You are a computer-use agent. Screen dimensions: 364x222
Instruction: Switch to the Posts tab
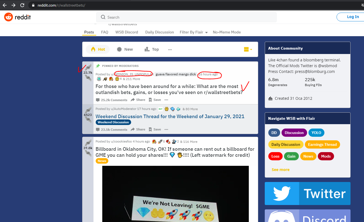pos(89,32)
